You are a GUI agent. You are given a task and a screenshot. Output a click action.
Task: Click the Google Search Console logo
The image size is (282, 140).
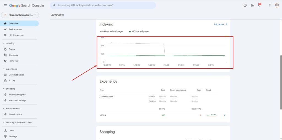[x=27, y=5]
